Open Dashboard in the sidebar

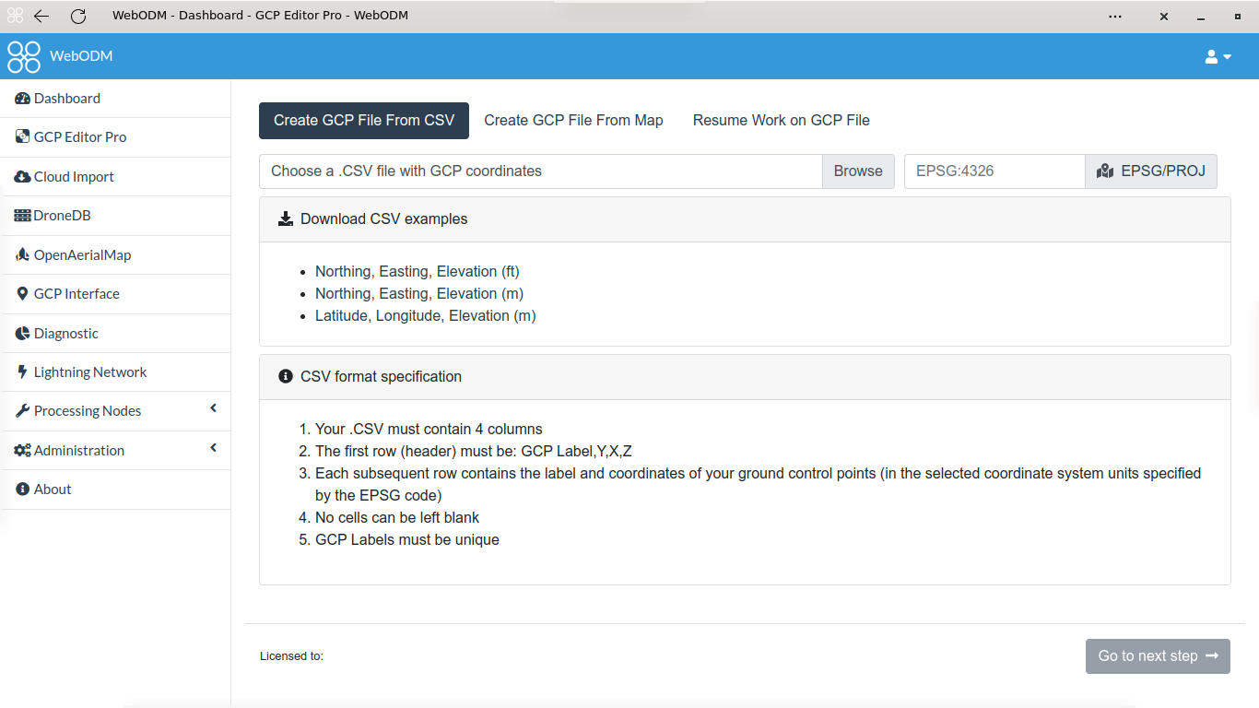pos(115,99)
